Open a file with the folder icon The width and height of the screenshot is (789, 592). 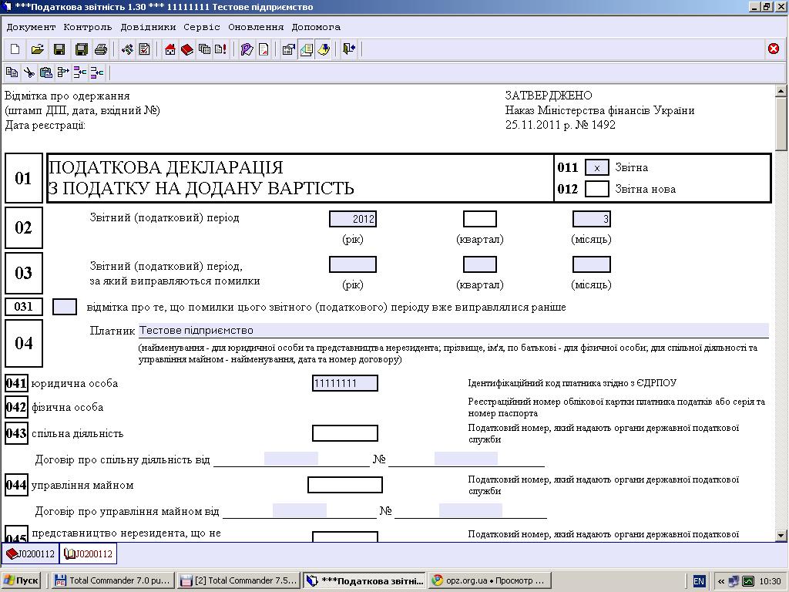point(37,49)
